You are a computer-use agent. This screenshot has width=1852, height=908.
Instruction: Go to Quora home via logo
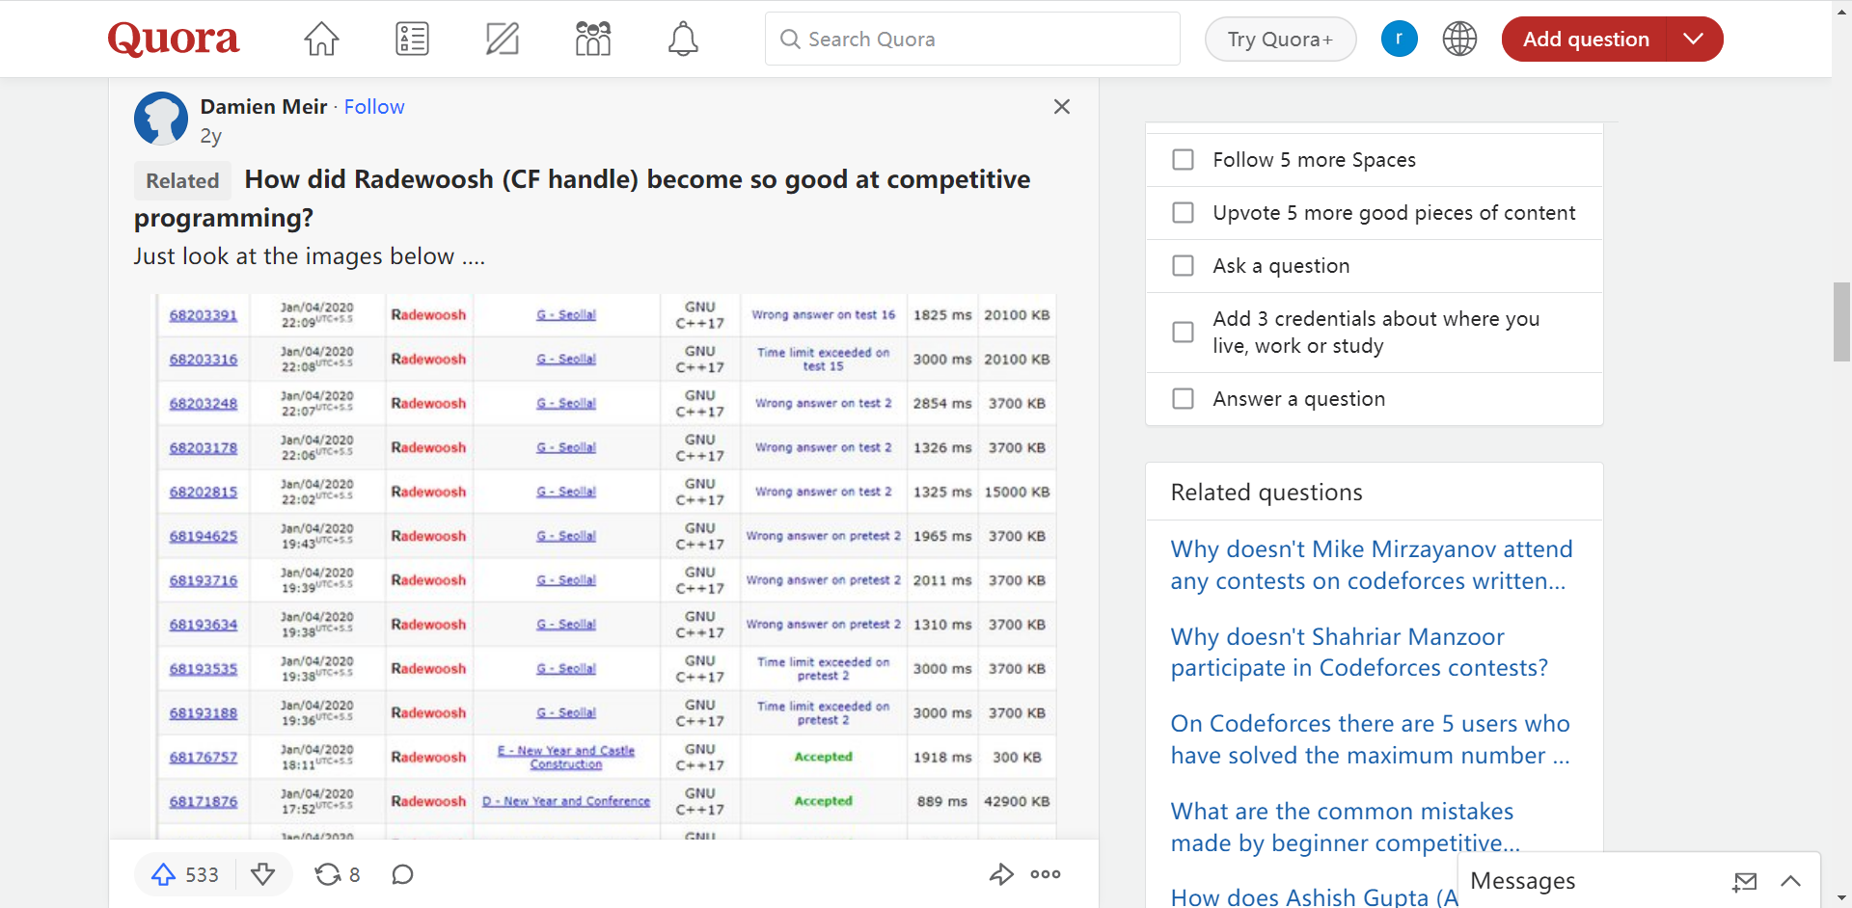[174, 39]
